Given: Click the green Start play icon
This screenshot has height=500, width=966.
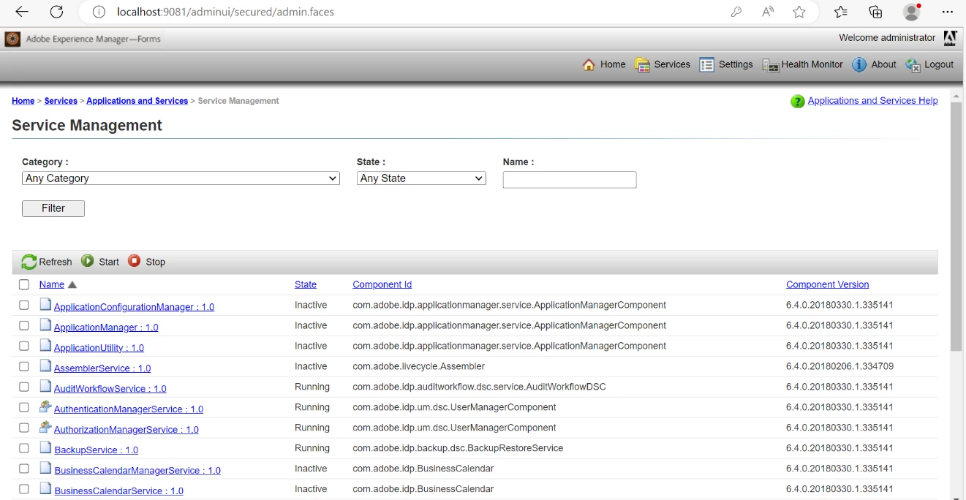Looking at the screenshot, I should click(x=88, y=261).
